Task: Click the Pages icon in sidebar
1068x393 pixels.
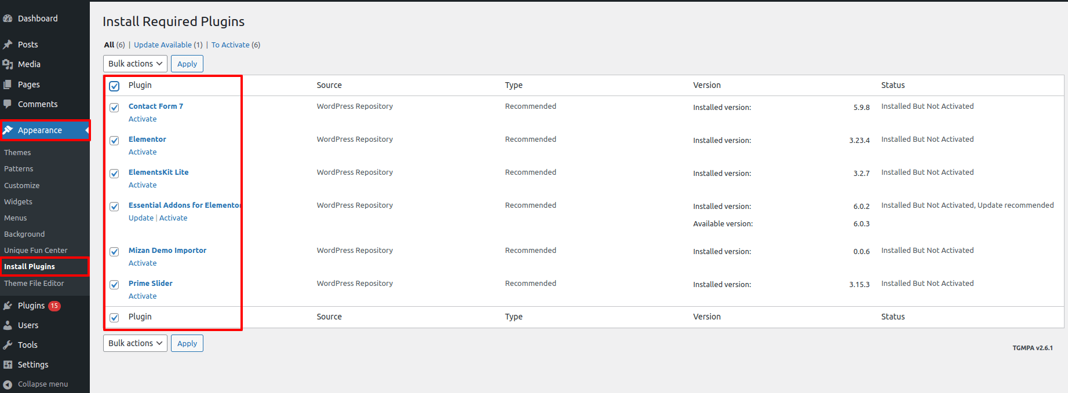Action: (8, 85)
